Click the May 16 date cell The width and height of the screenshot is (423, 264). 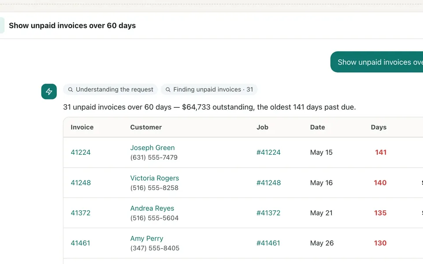tap(321, 183)
